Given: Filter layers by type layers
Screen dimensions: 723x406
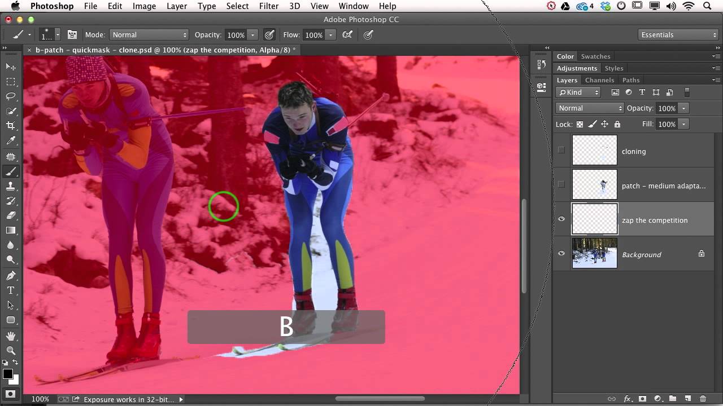Looking at the screenshot, I should click(642, 92).
